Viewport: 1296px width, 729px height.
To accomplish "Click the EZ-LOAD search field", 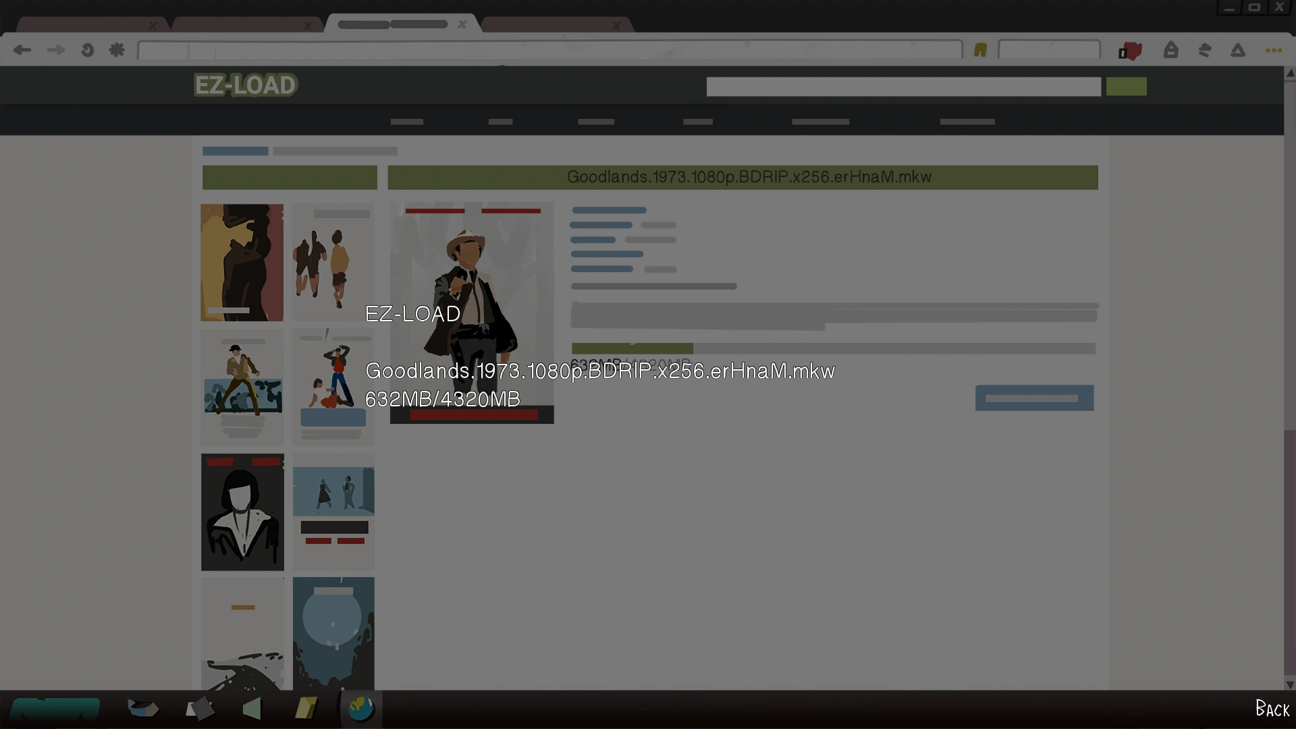I will [903, 86].
